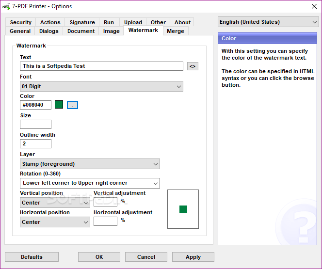Open the language dropdown English (United States)

[268, 22]
